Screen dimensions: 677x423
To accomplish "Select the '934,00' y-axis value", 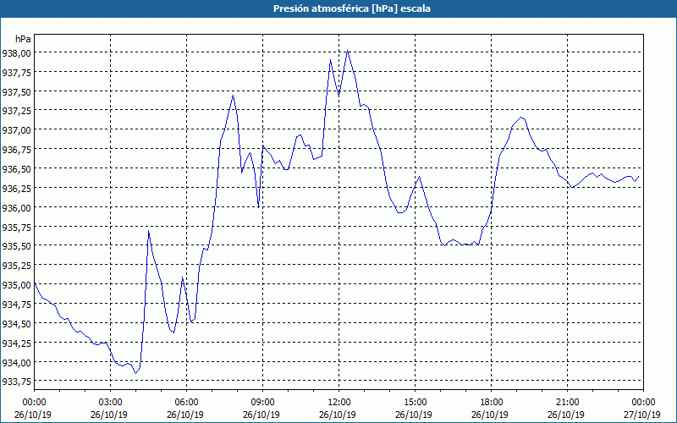I will [x=16, y=362].
